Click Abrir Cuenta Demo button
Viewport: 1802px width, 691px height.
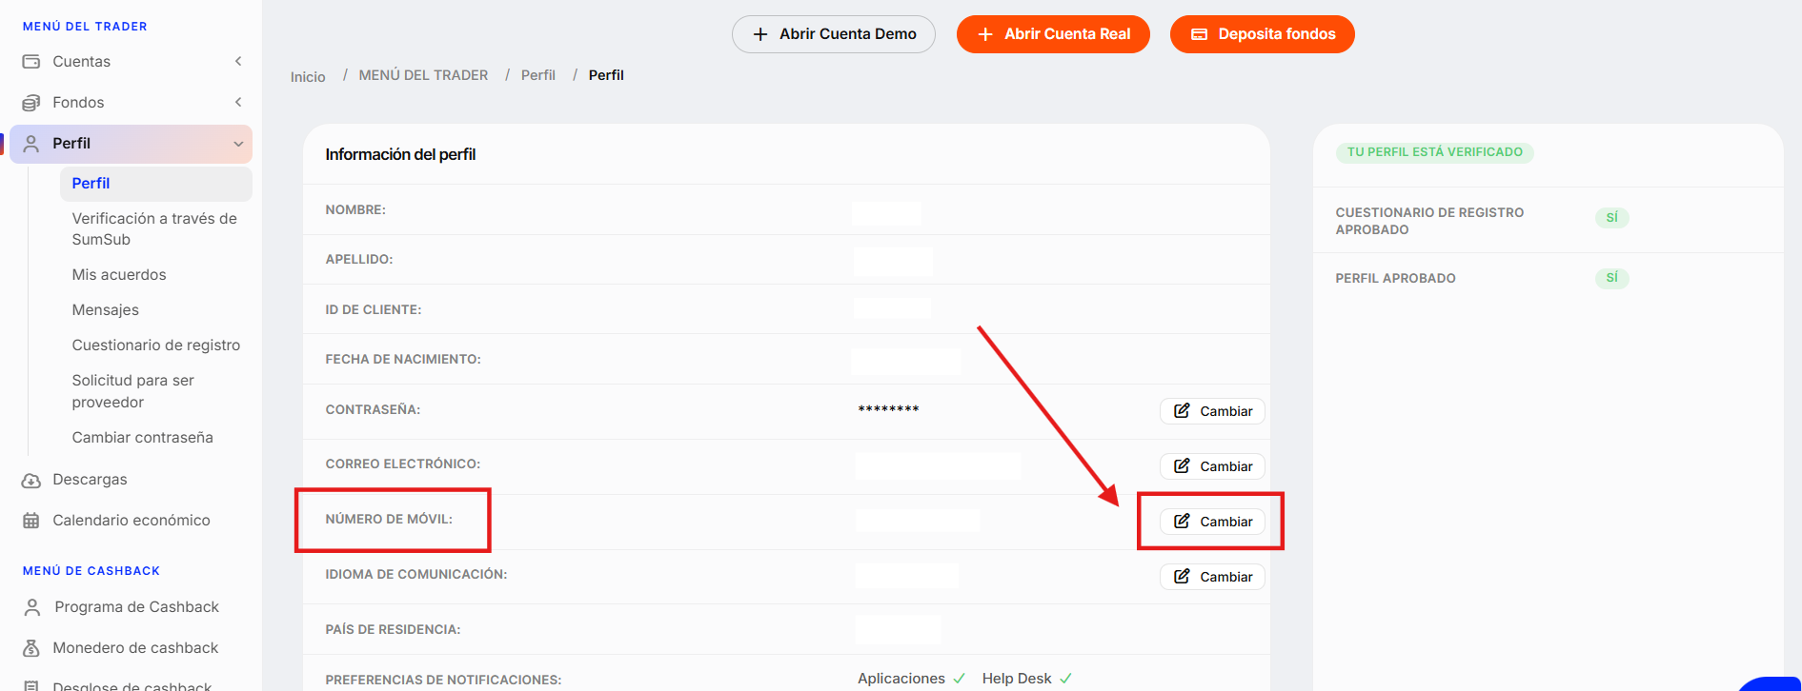click(834, 34)
